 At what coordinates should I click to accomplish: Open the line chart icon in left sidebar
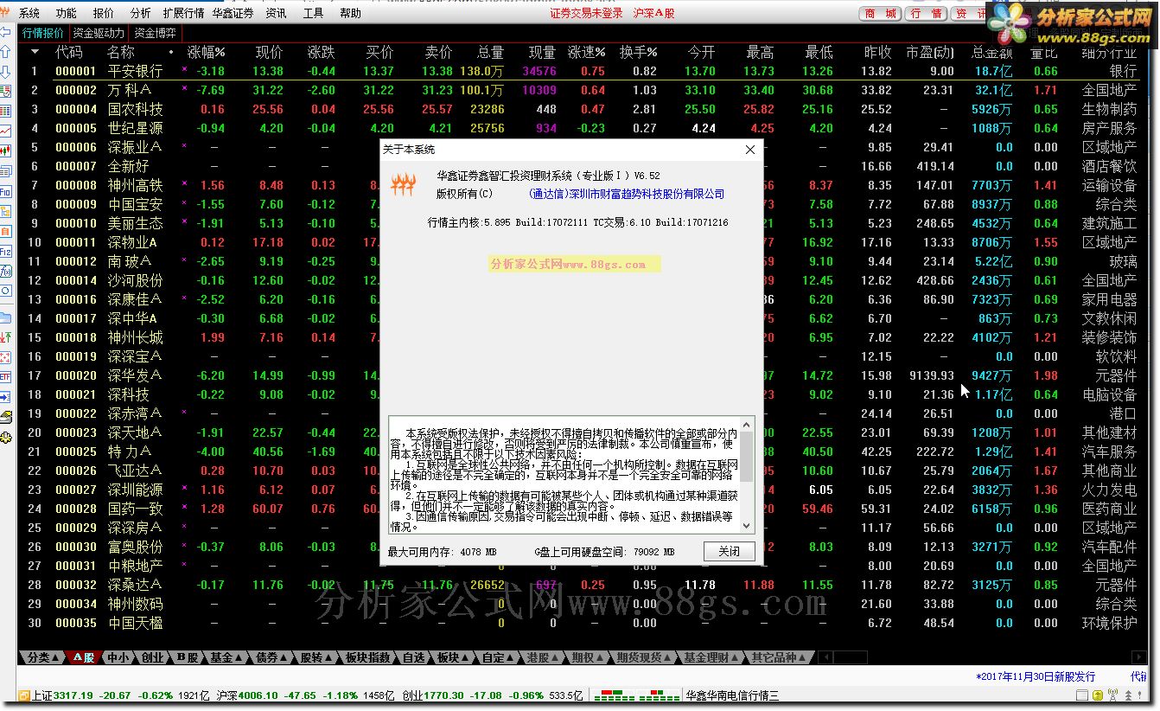6,131
